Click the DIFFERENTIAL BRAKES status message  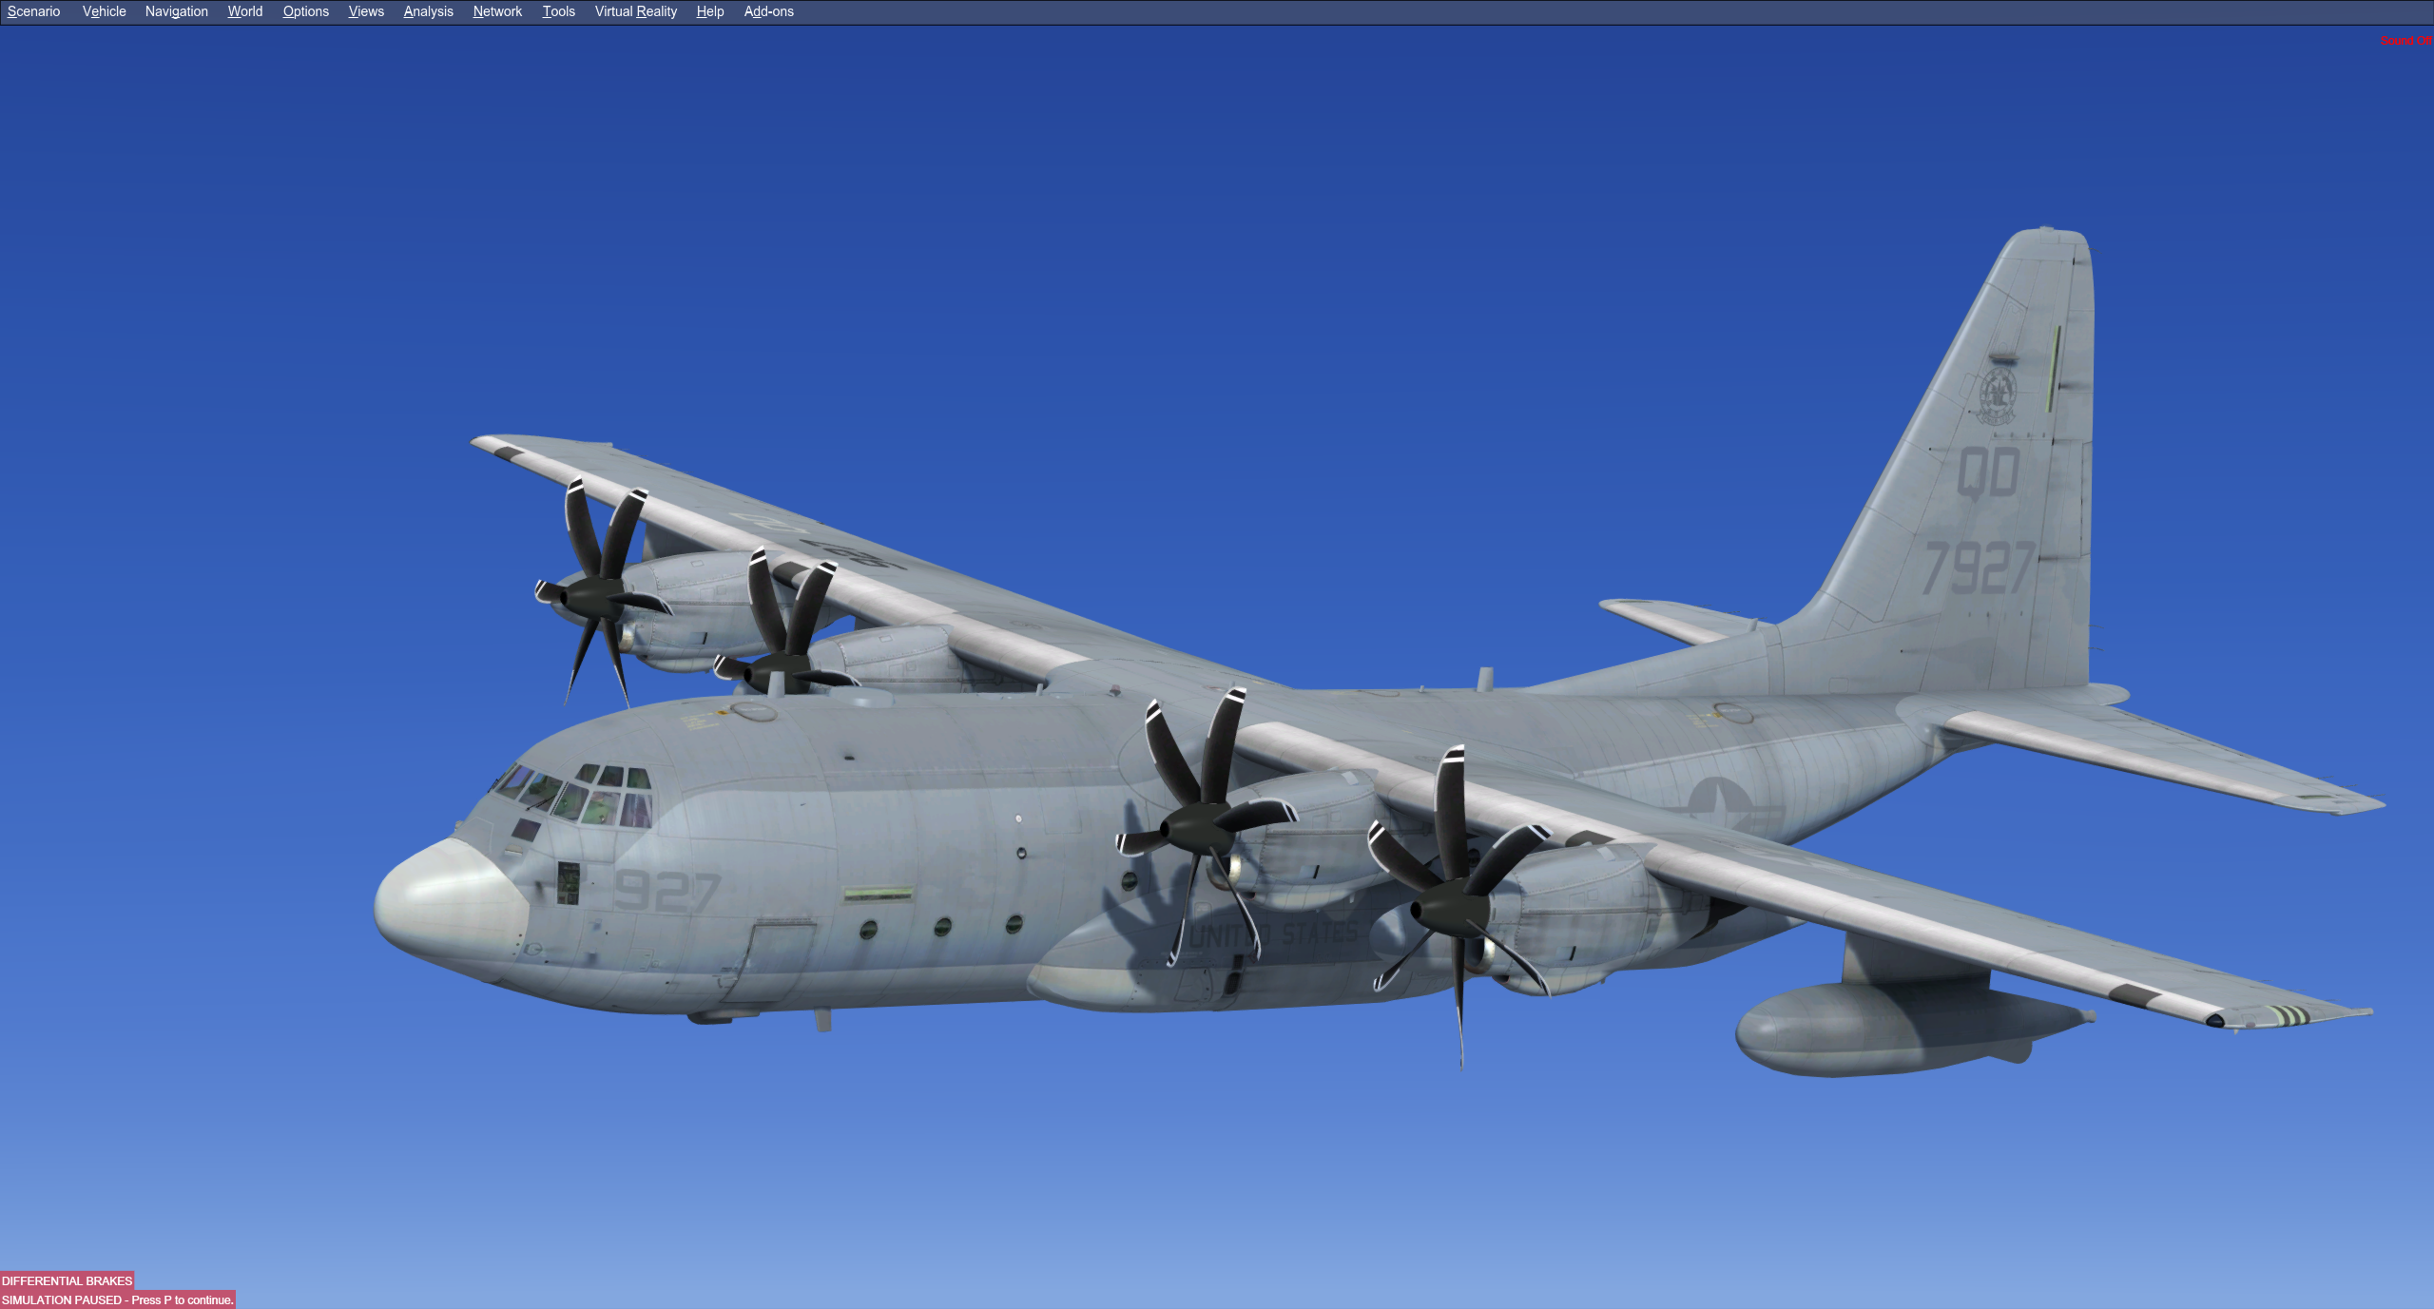tap(67, 1280)
